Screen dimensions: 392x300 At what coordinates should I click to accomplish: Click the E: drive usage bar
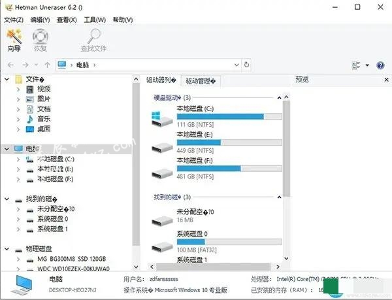(x=229, y=142)
